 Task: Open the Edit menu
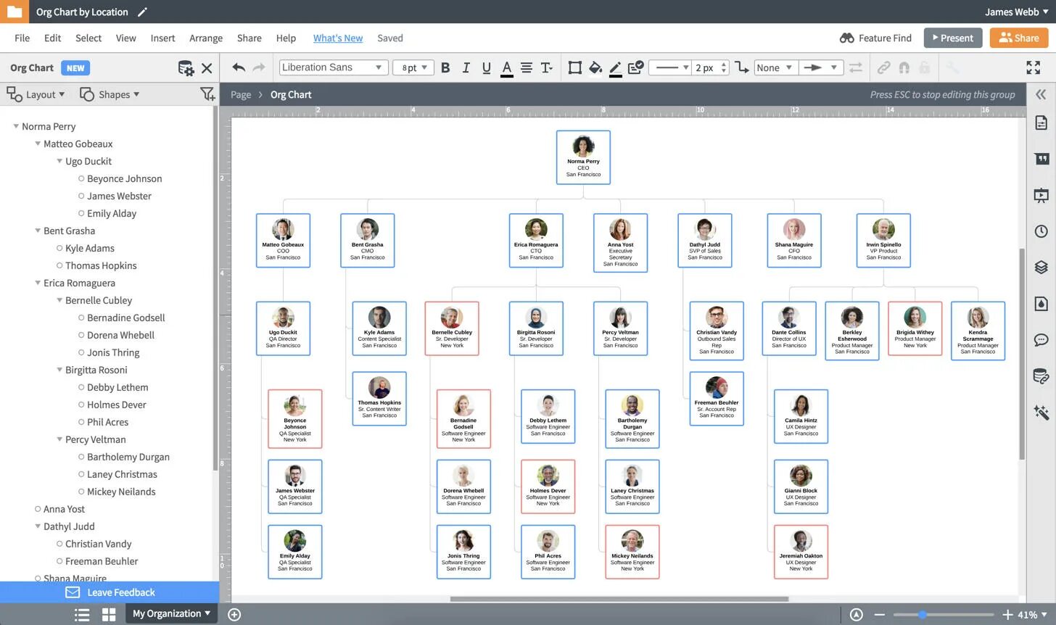[x=52, y=38]
